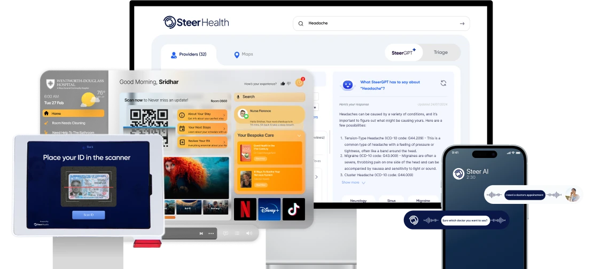Switch the toggle to Triage
The width and height of the screenshot is (593, 269).
point(441,52)
